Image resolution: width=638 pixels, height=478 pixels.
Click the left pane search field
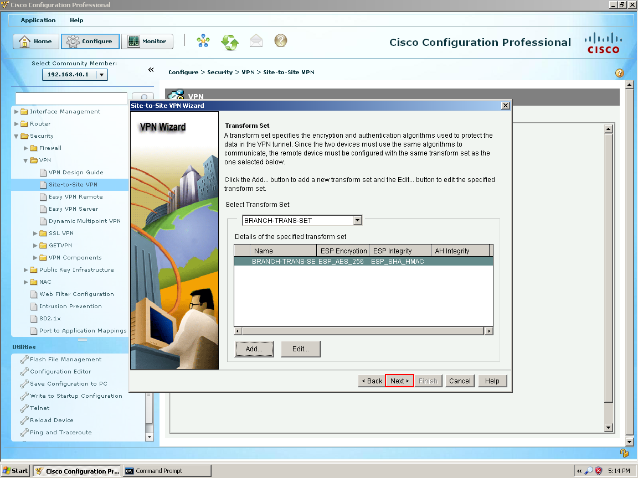71,98
